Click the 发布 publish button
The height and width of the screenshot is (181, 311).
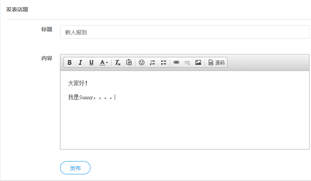(x=75, y=168)
